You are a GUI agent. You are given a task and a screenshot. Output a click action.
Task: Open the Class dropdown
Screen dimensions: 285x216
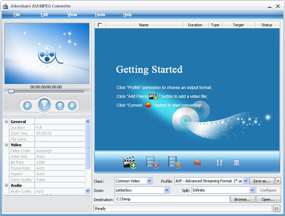[x=149, y=181]
